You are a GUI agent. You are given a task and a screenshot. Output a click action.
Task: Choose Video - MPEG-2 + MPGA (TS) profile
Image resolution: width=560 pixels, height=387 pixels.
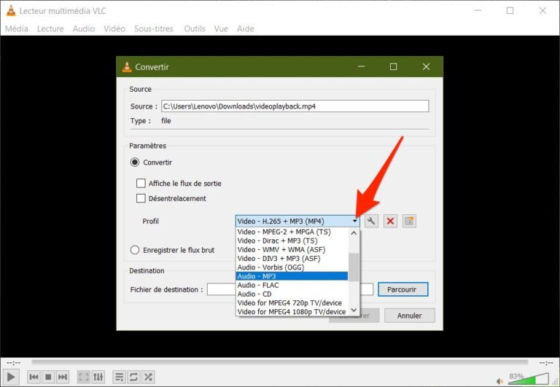tap(292, 232)
